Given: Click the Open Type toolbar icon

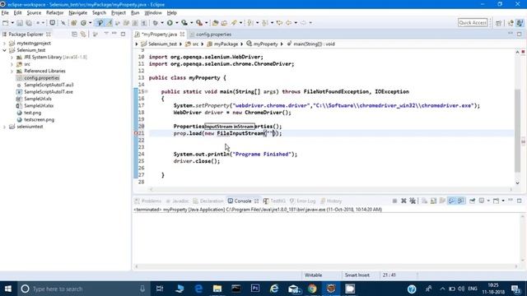Looking at the screenshot, I should (215, 23).
